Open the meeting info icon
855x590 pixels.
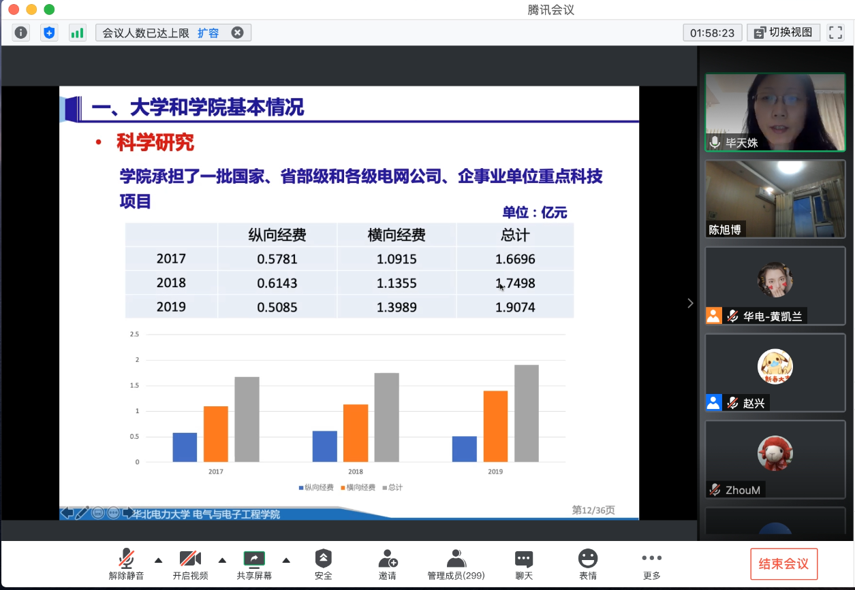pos(22,33)
